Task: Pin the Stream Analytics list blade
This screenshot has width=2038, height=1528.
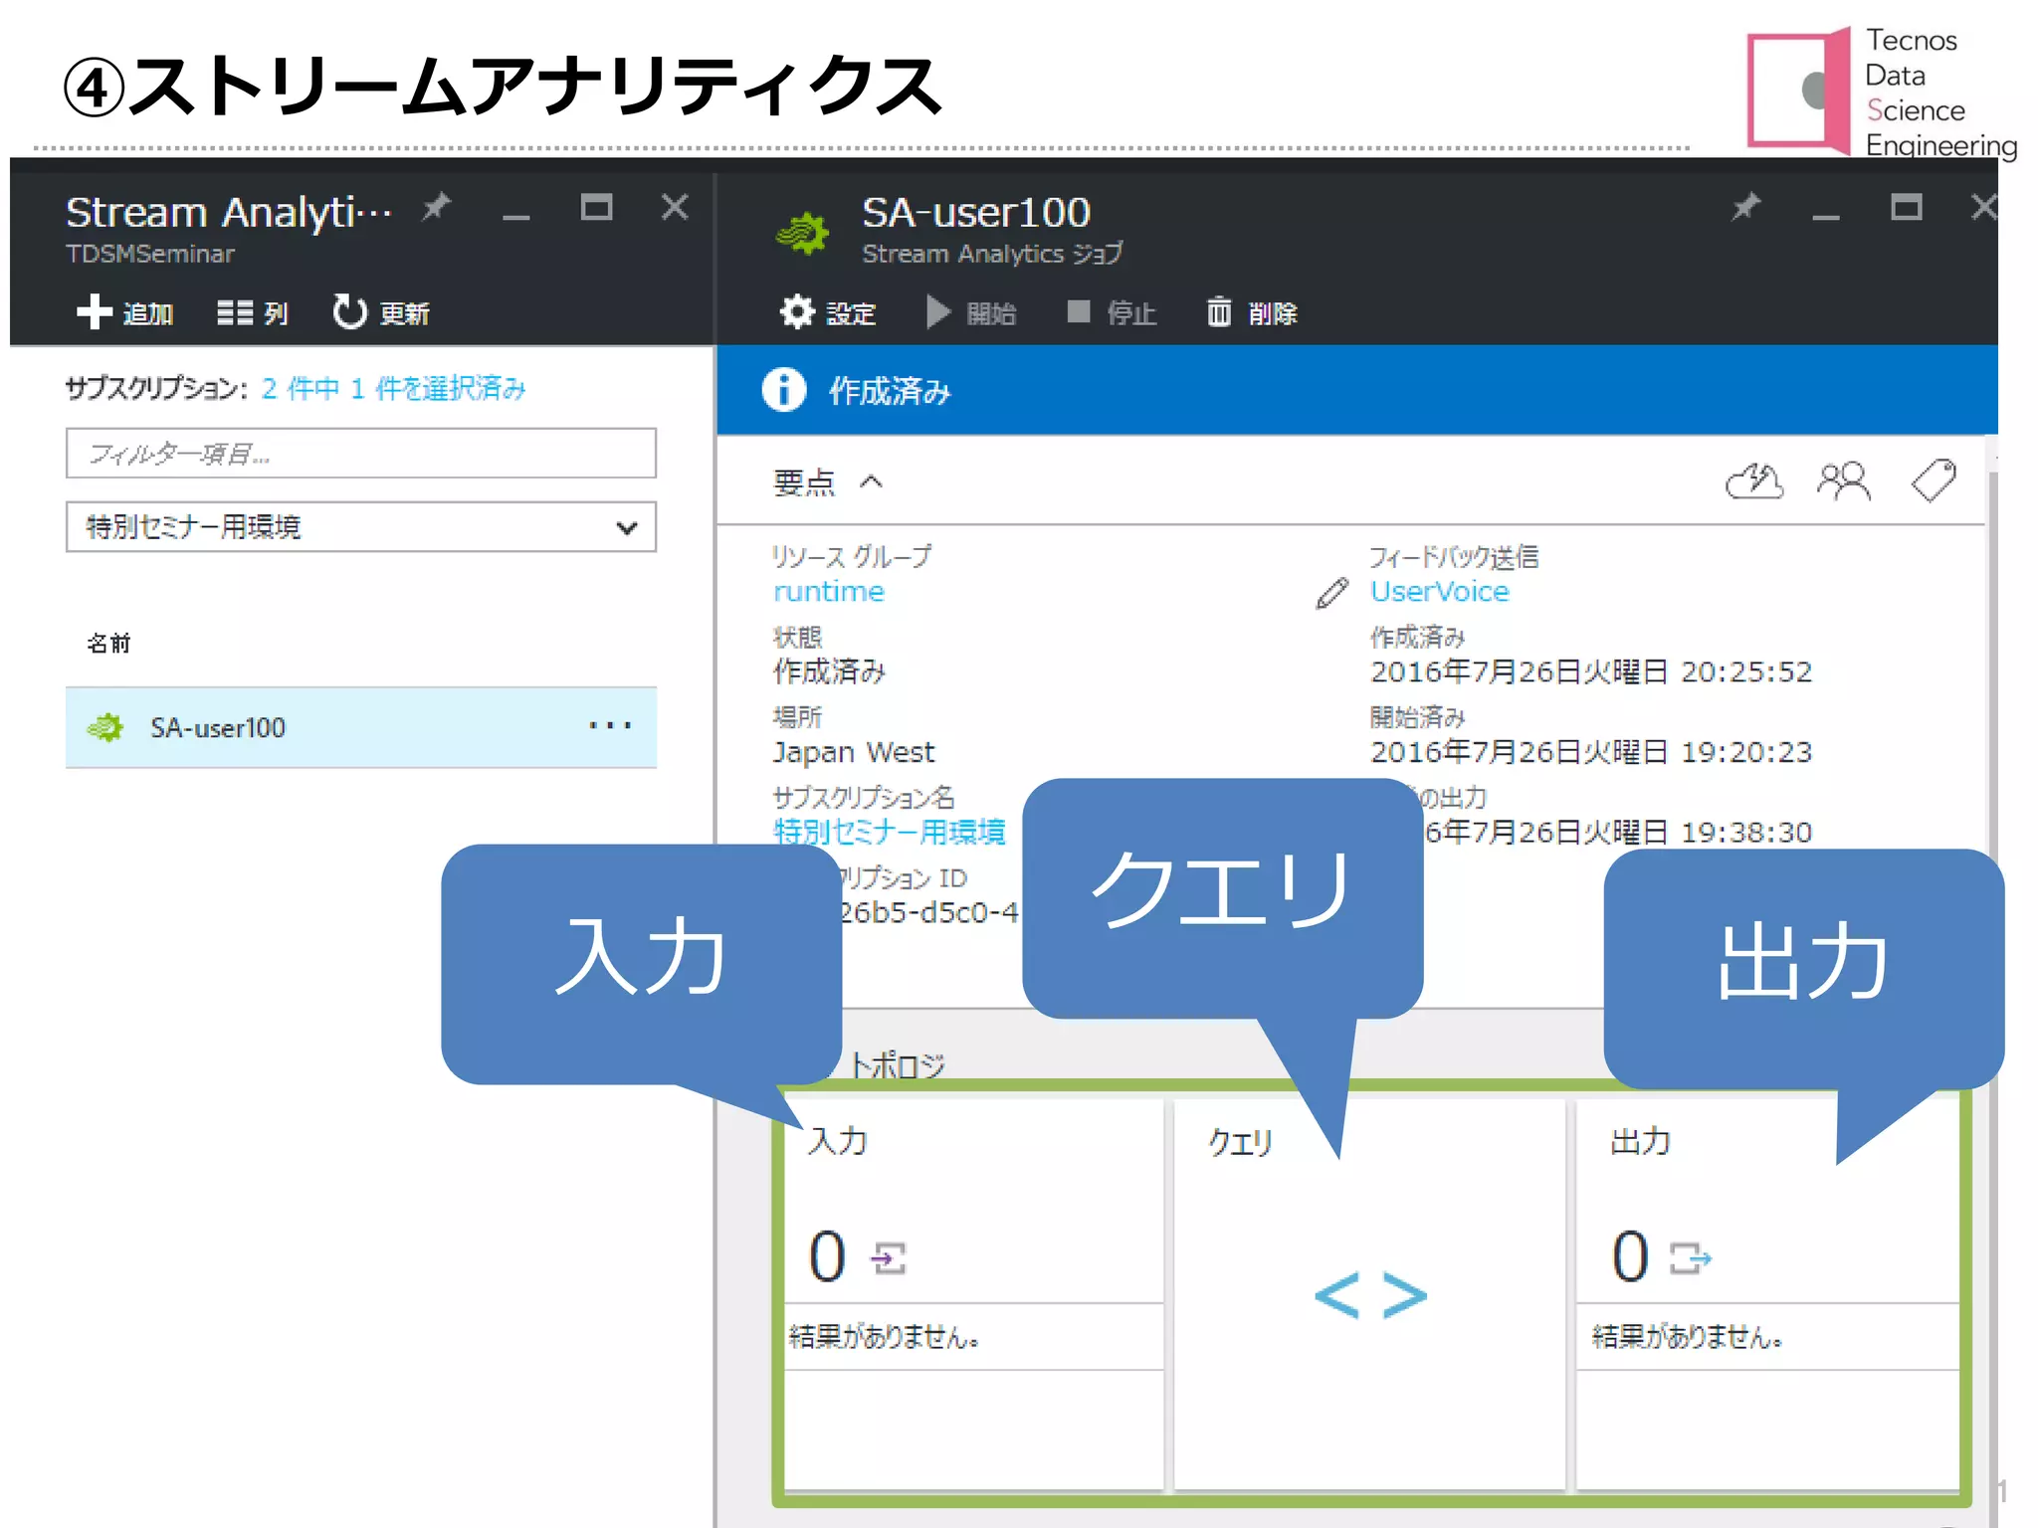Action: pyautogui.click(x=436, y=207)
